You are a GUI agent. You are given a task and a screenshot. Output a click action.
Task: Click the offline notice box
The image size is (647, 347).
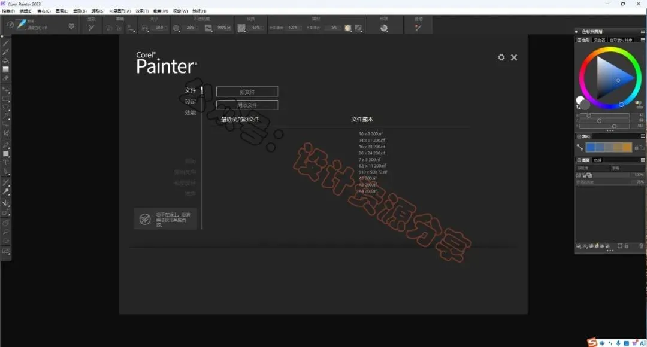click(165, 219)
